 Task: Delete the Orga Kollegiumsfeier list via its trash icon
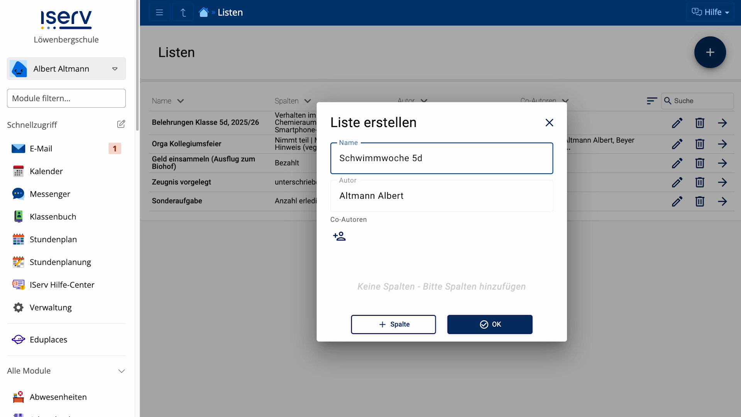(699, 144)
